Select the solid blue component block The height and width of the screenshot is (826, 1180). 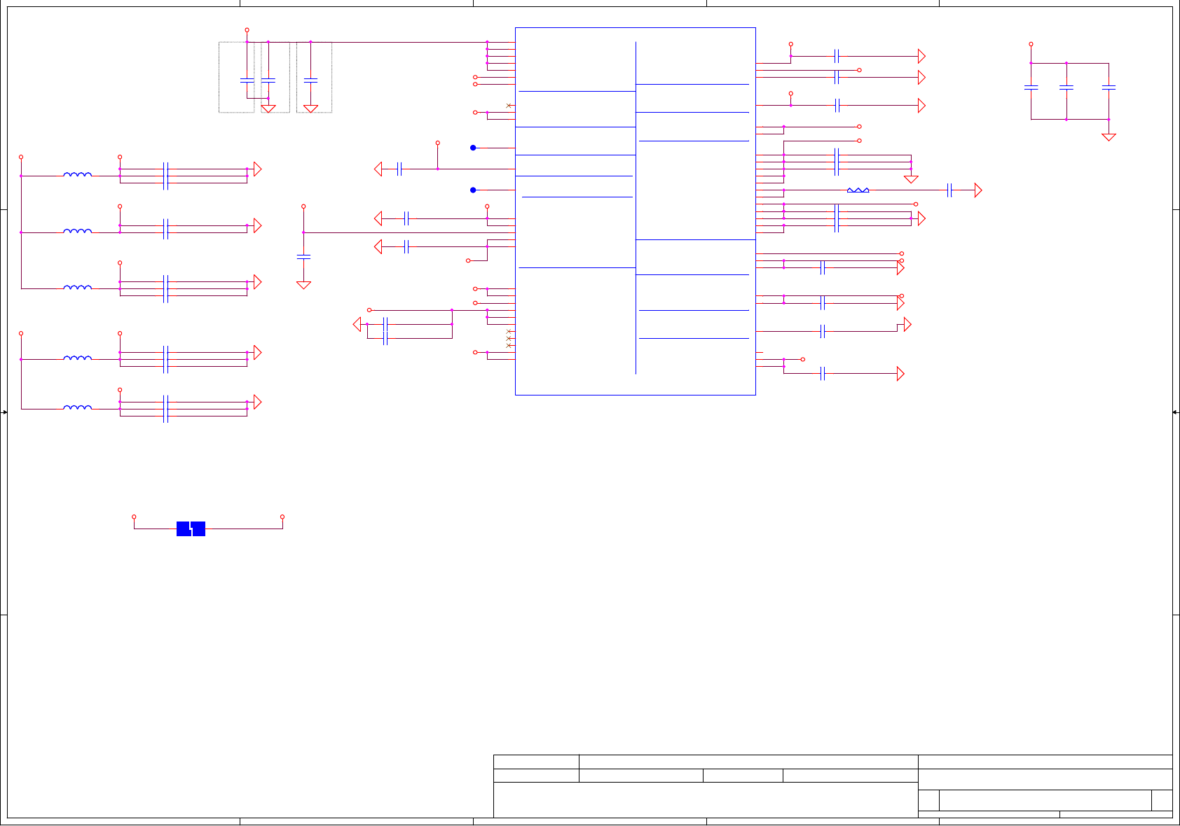pos(191,528)
